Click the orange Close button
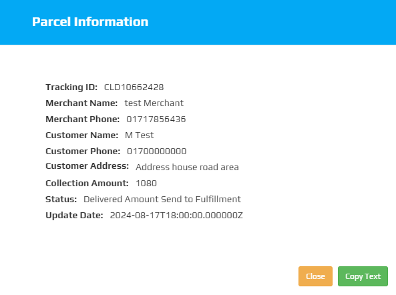The image size is (396, 295). (315, 276)
